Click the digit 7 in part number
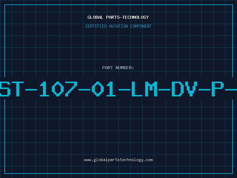The image size is (237, 178). (71, 89)
